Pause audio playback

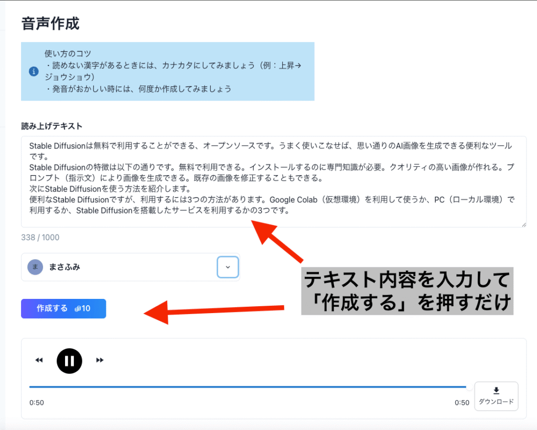point(69,361)
